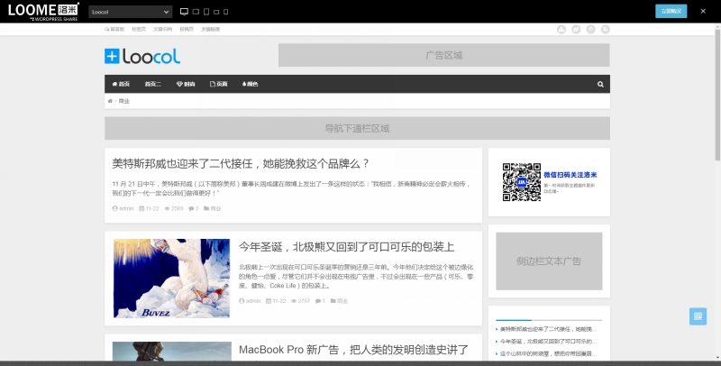Open 首页二 in the main navigation
Viewport: 721px width, 366px height.
(152, 84)
